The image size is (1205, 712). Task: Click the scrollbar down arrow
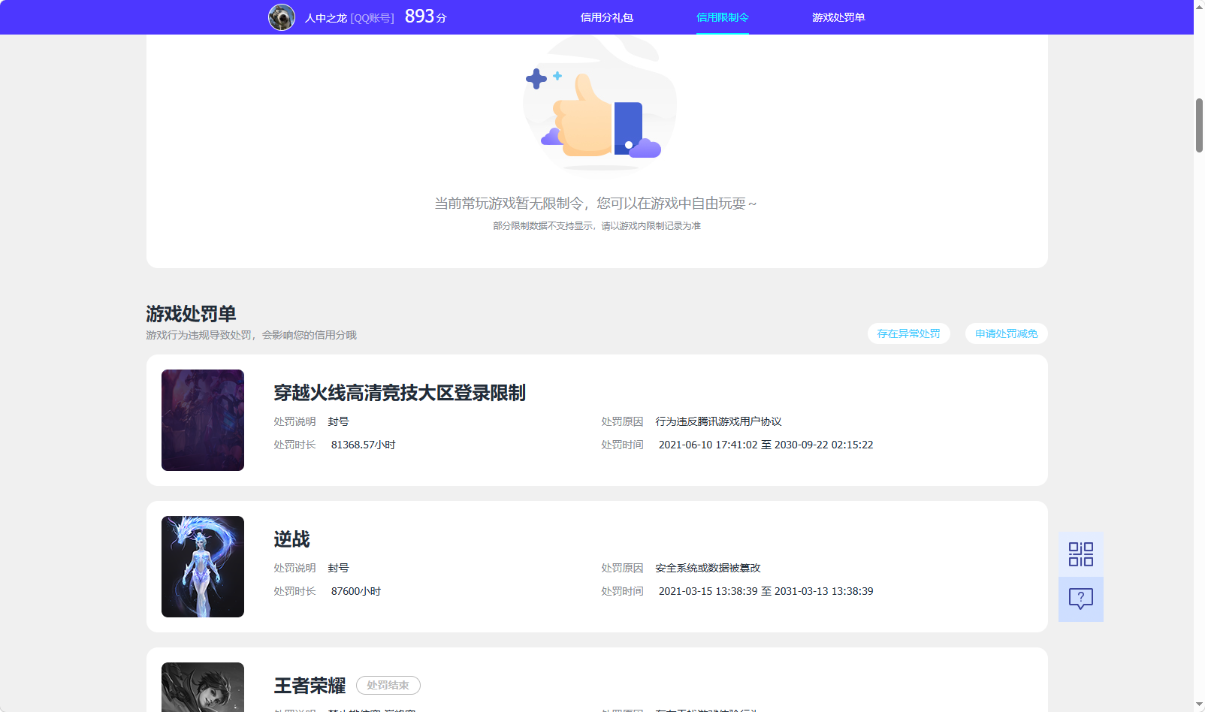click(x=1199, y=705)
